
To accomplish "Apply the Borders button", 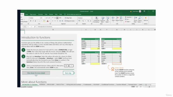I will 40,21.
